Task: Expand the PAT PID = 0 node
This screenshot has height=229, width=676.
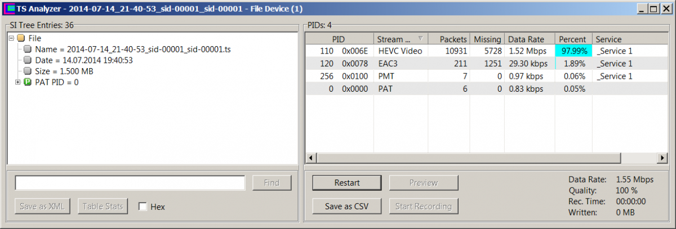Action: click(x=18, y=82)
